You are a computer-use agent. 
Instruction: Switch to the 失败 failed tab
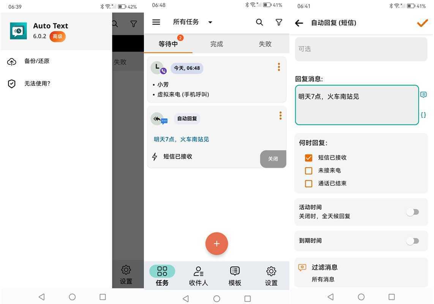click(x=265, y=44)
